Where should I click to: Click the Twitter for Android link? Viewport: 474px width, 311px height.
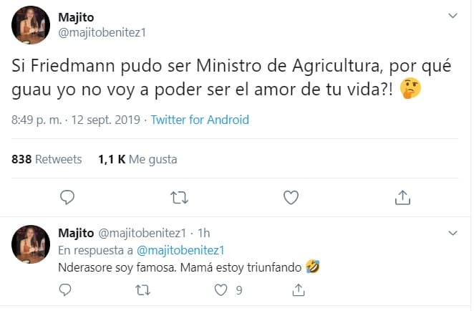click(x=200, y=120)
